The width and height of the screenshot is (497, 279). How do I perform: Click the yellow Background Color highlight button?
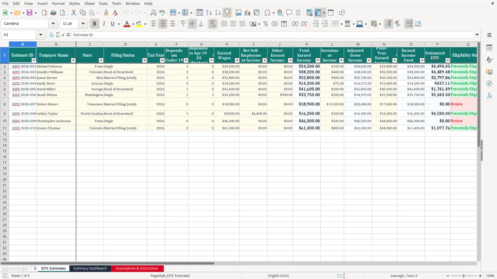point(139,24)
